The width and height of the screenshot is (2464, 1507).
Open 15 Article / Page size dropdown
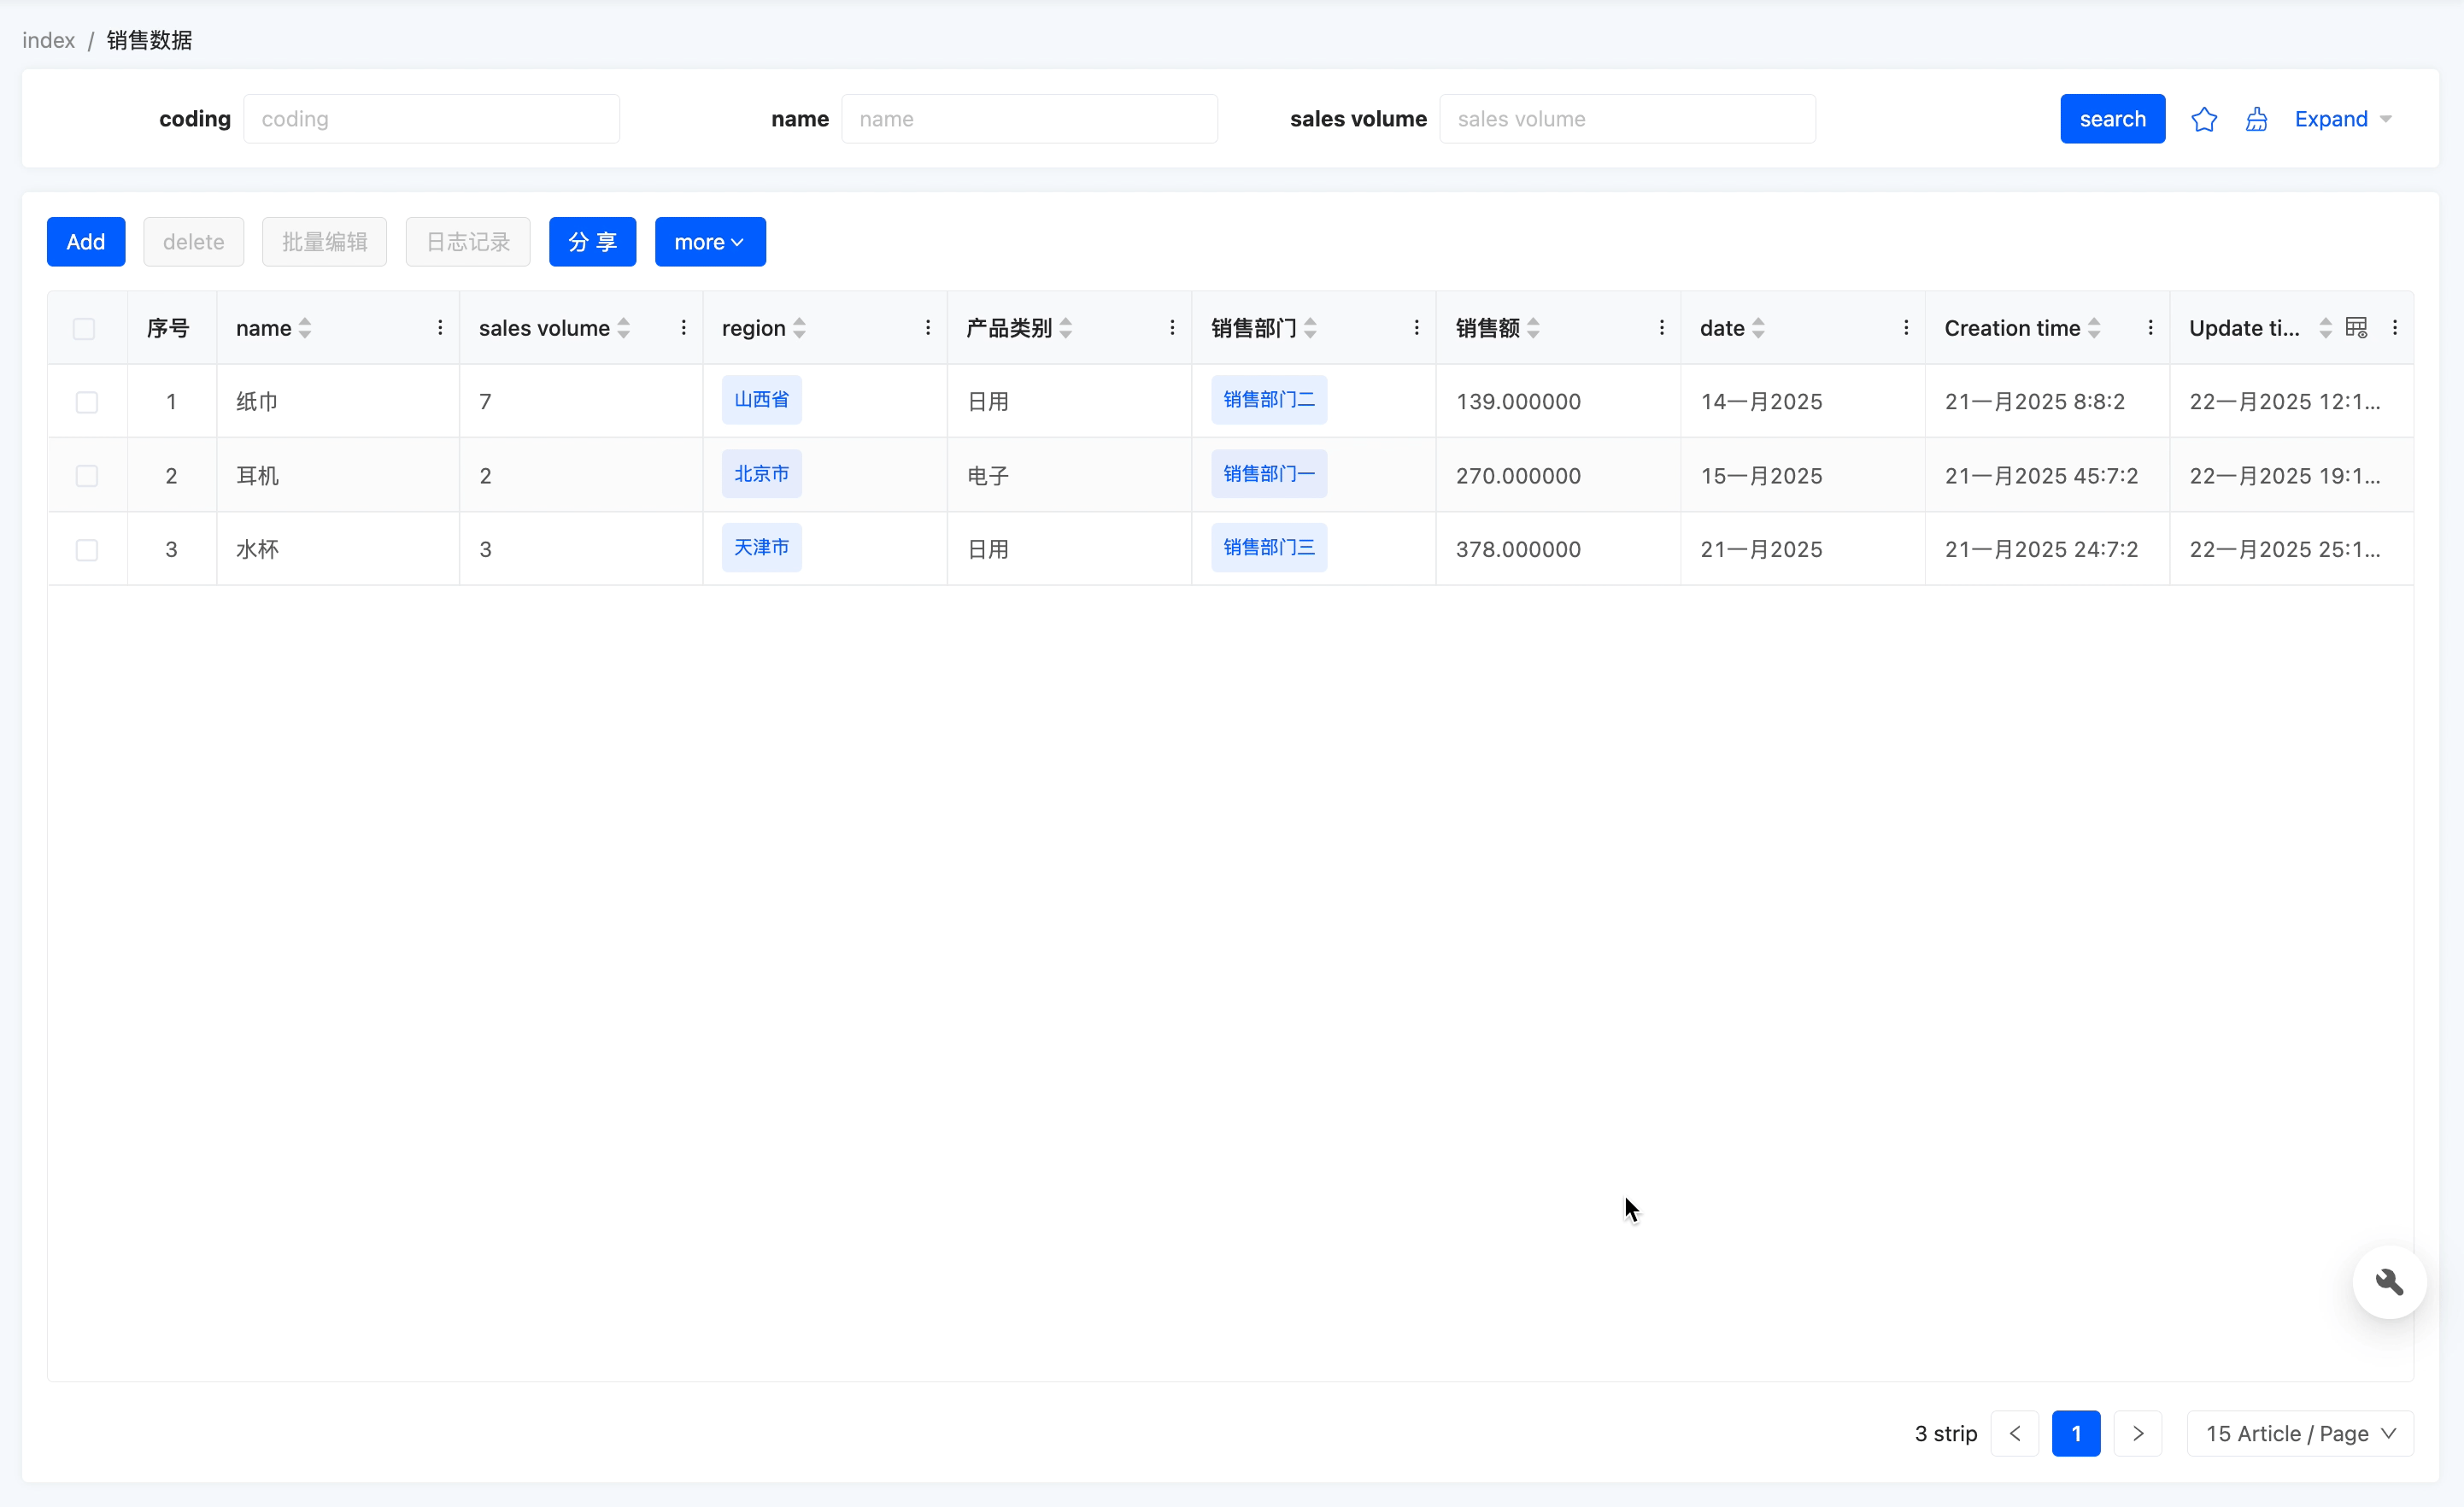pyautogui.click(x=2299, y=1433)
